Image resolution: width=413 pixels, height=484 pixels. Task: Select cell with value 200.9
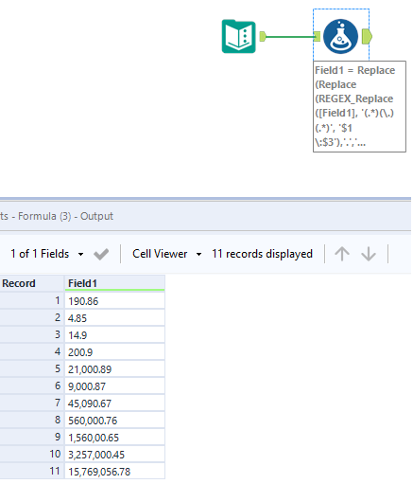pyautogui.click(x=114, y=352)
